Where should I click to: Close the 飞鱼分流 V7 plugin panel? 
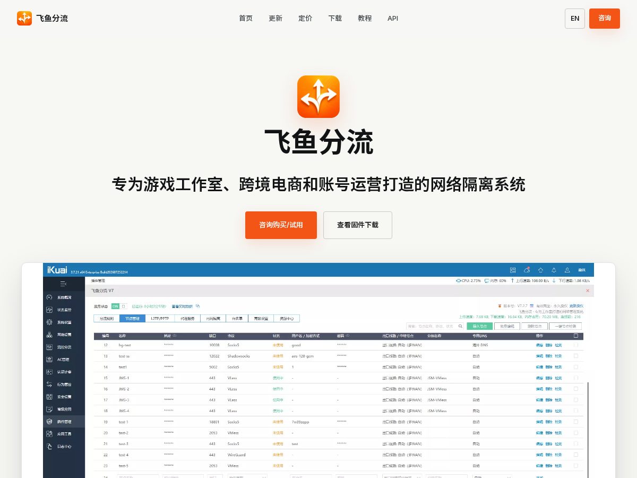point(588,291)
